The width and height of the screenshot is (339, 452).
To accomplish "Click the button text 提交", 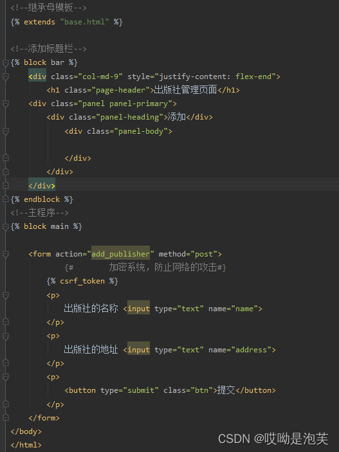I will point(226,390).
